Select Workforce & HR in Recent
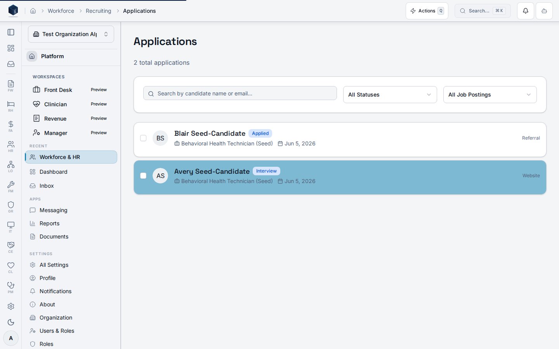 (71, 157)
